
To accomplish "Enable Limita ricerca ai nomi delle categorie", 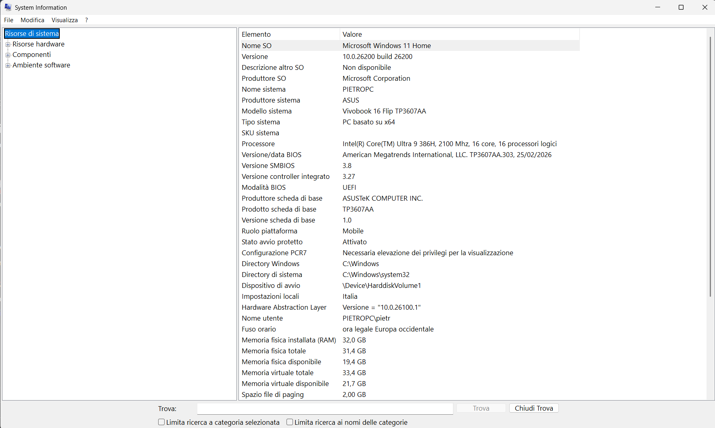I will pos(290,422).
